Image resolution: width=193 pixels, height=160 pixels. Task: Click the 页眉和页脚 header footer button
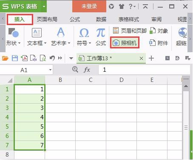click(130, 31)
